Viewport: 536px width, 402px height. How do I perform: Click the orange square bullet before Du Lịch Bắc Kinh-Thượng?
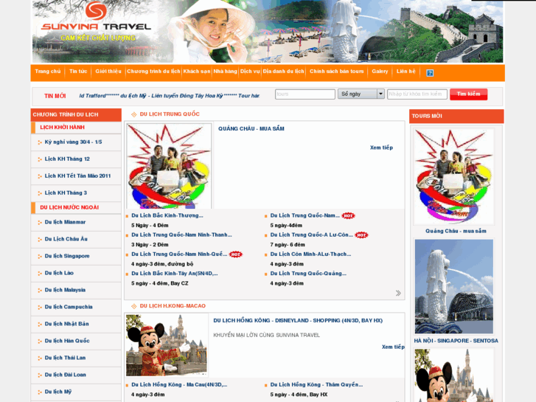pos(127,216)
